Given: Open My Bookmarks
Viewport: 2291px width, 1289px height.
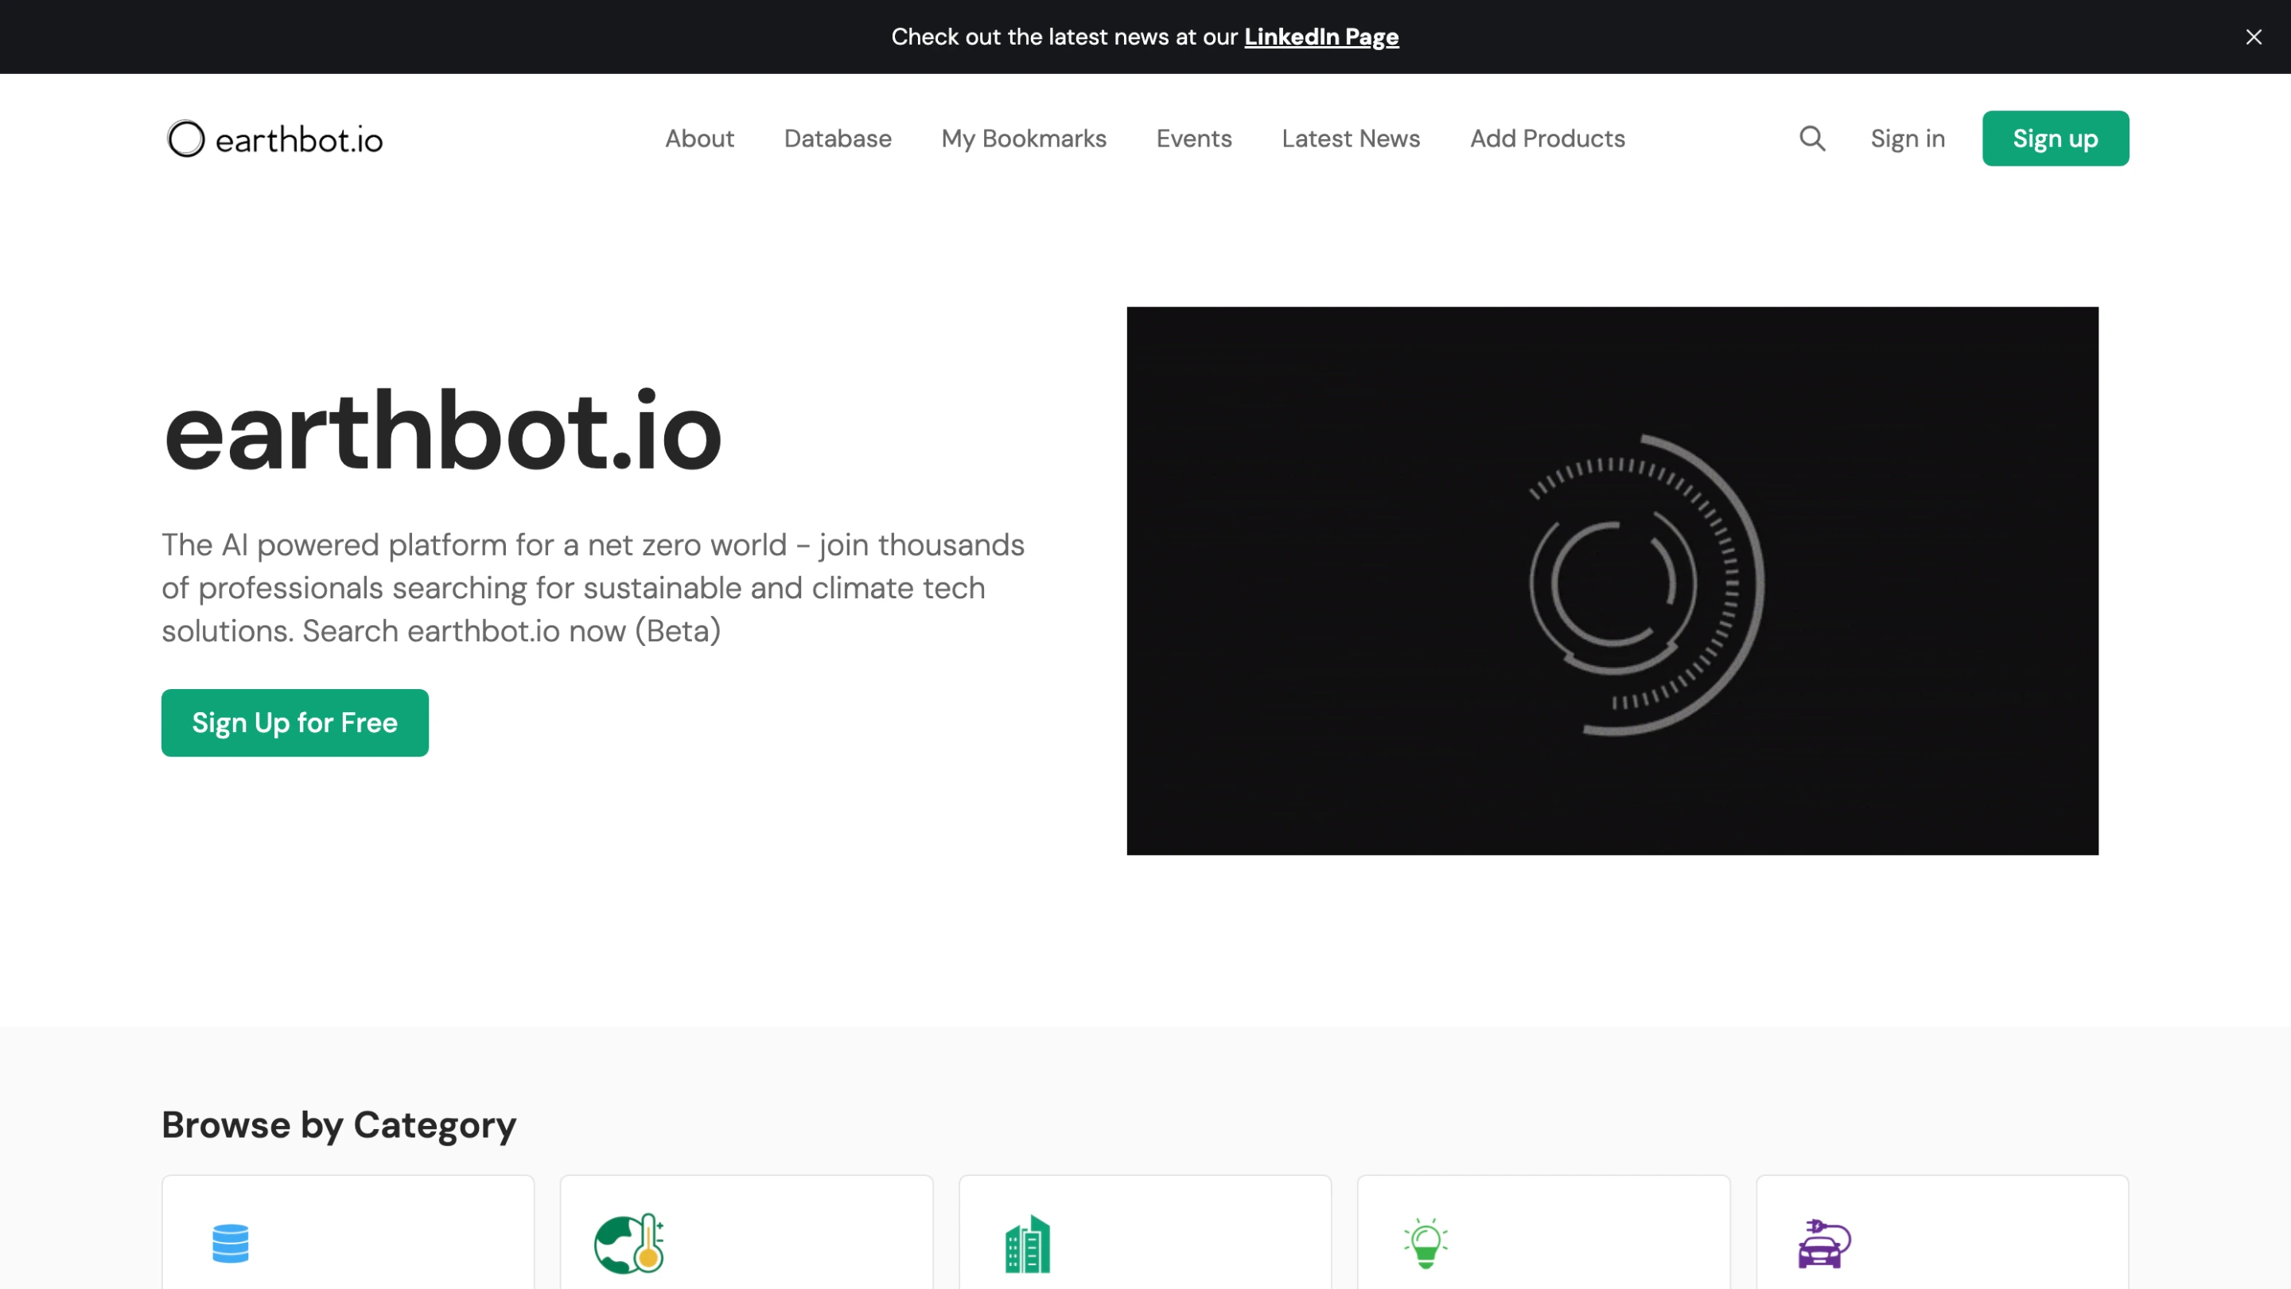Looking at the screenshot, I should click(x=1024, y=138).
